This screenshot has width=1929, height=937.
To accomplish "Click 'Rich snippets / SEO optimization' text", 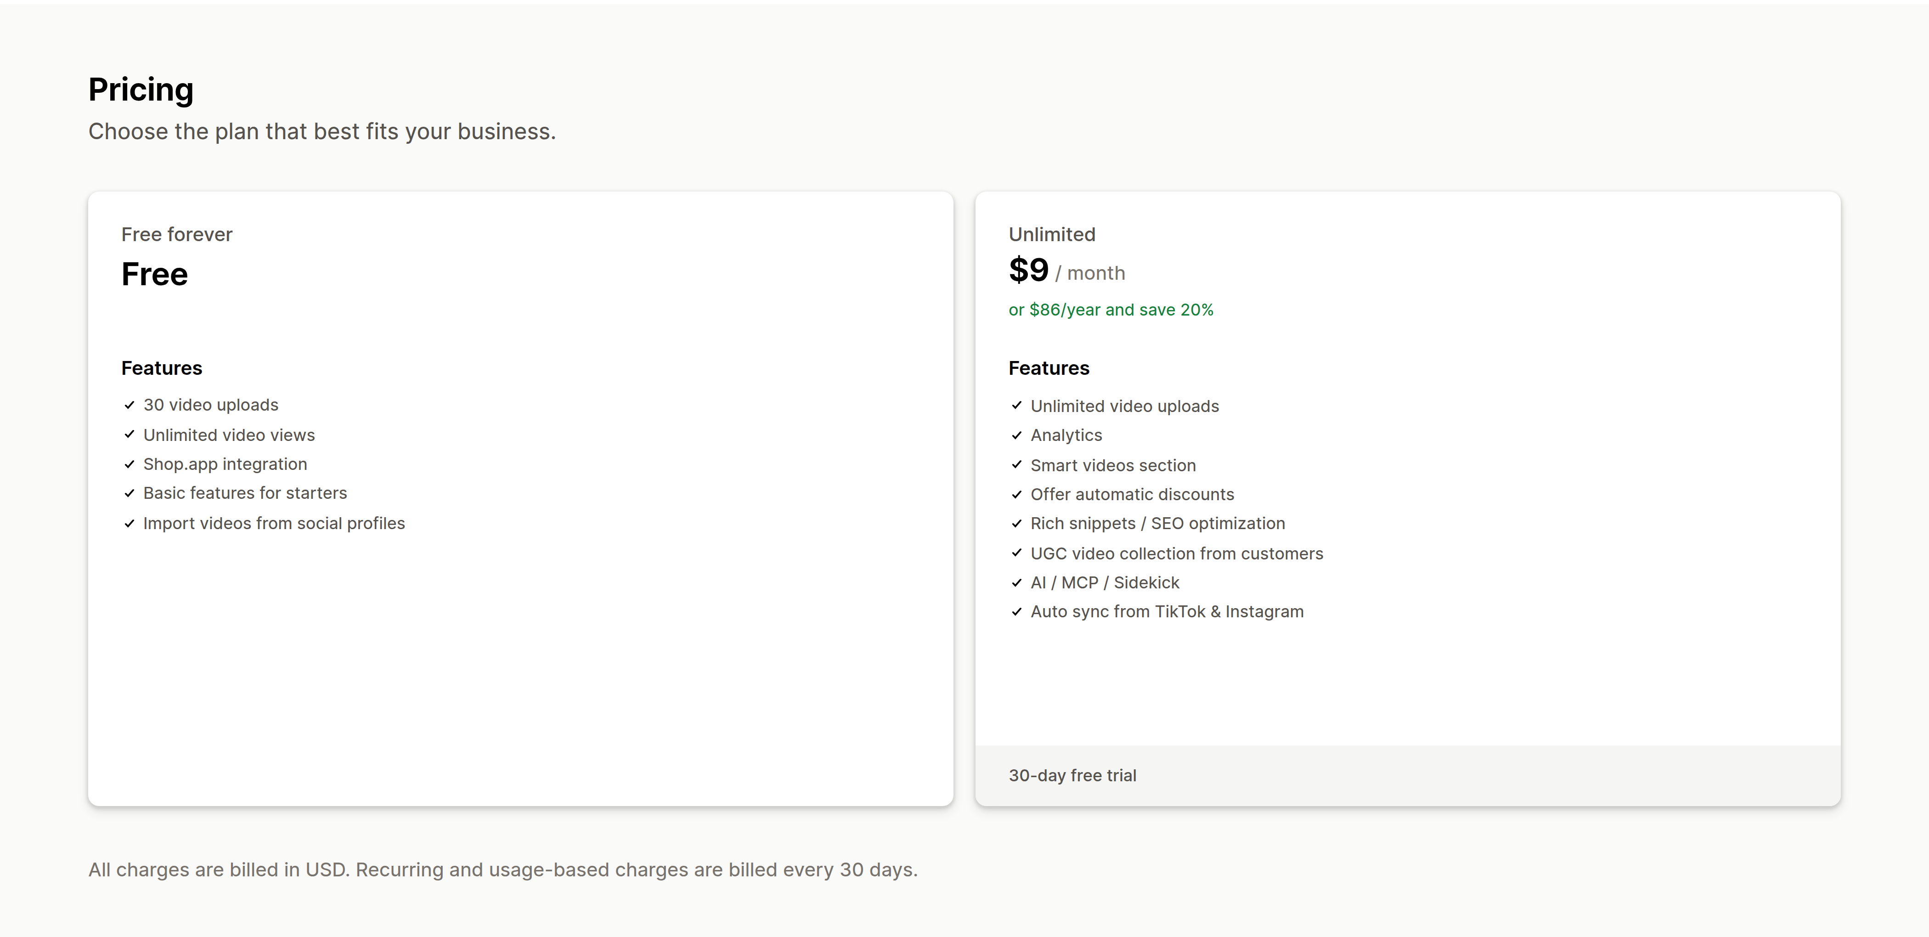I will coord(1158,524).
